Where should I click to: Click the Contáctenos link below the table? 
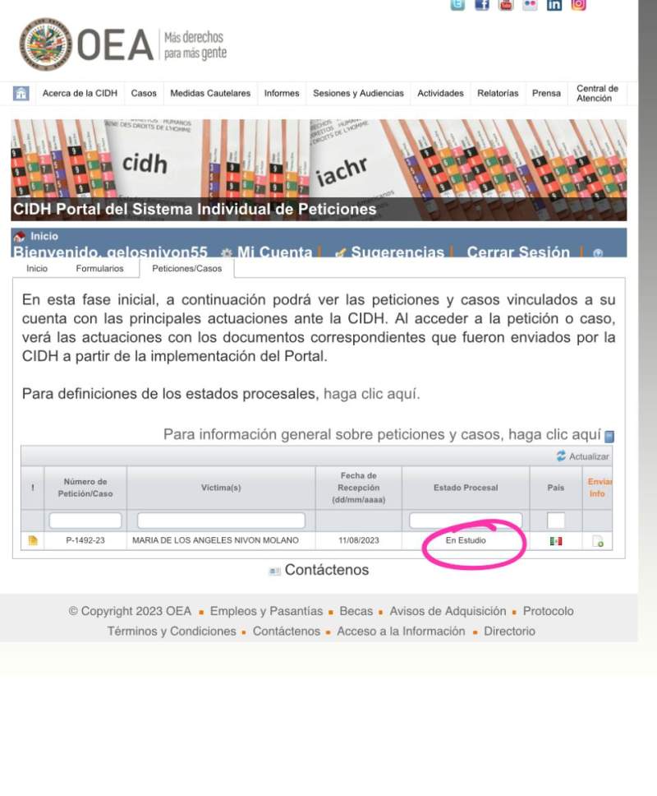click(x=327, y=570)
